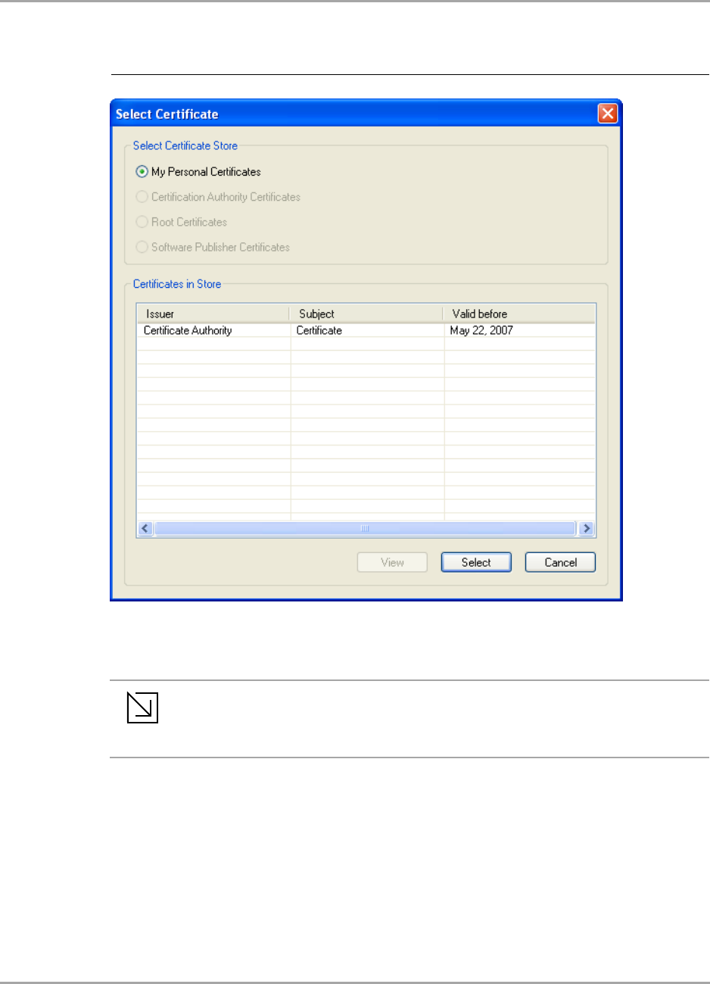Click the View button
This screenshot has width=710, height=984.
click(x=392, y=562)
